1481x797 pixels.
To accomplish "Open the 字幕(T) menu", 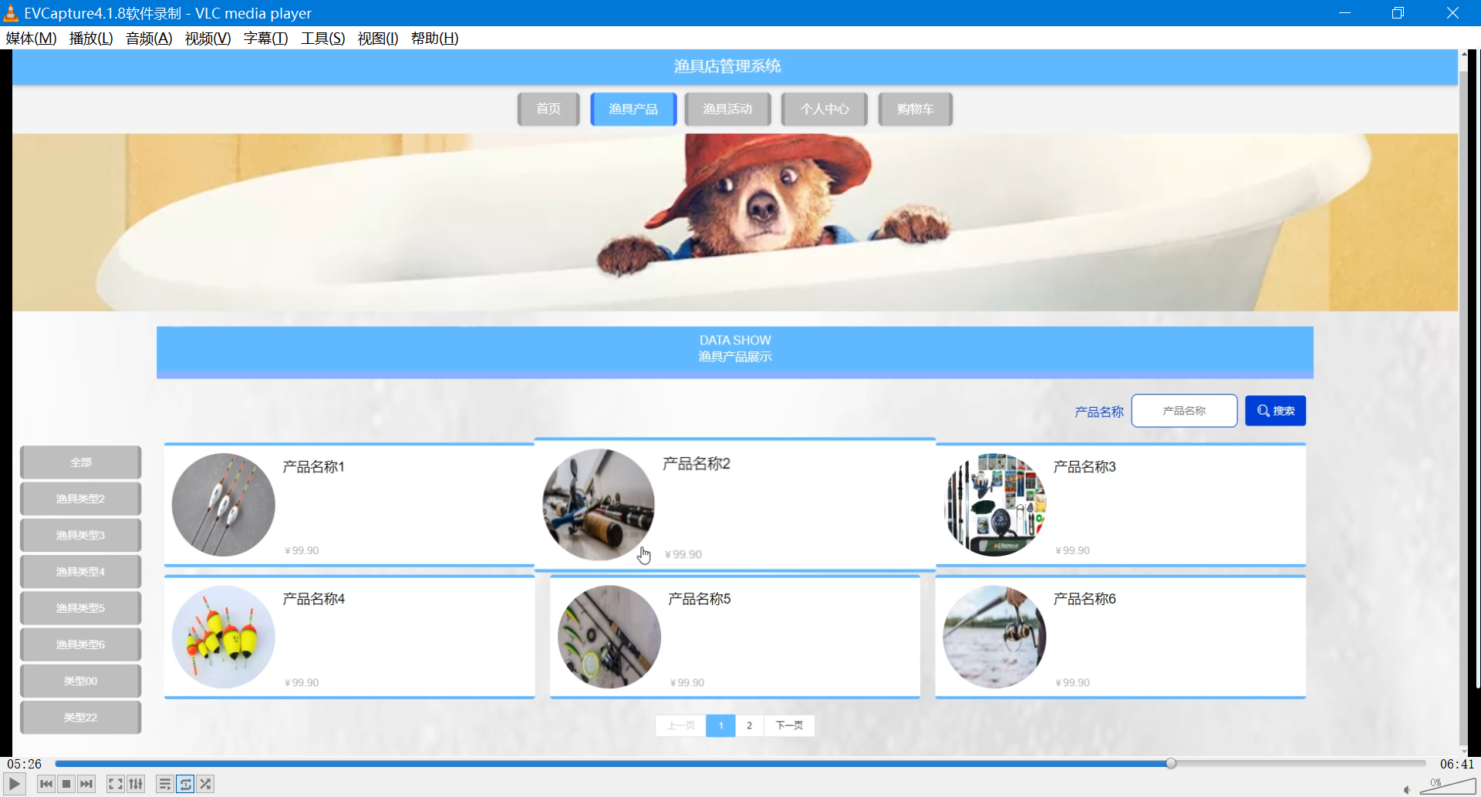I will tap(265, 39).
